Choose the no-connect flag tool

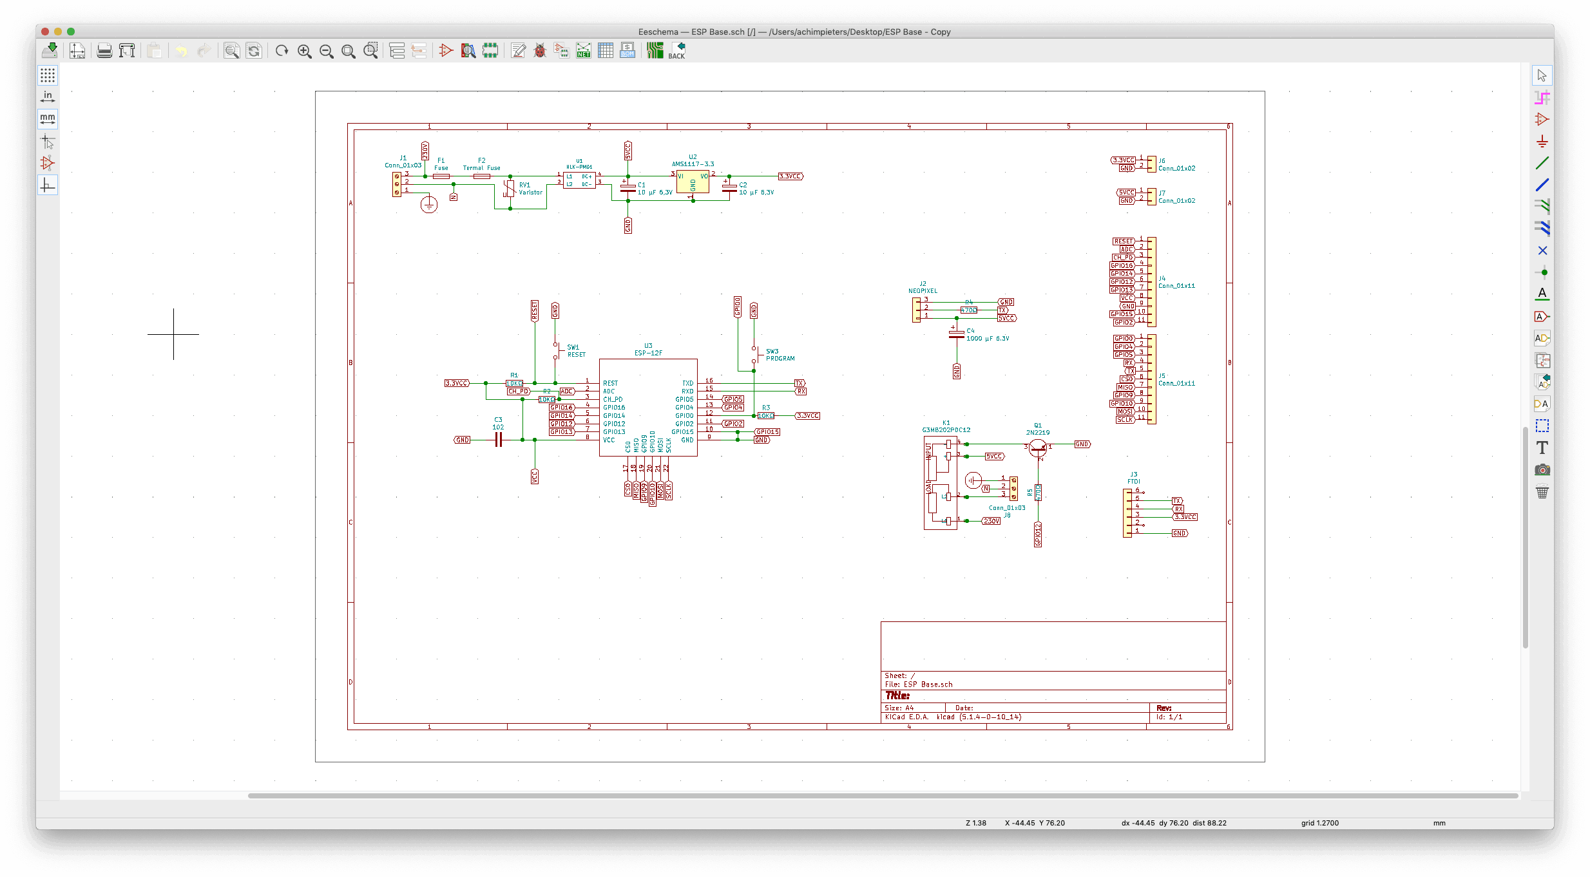1542,250
